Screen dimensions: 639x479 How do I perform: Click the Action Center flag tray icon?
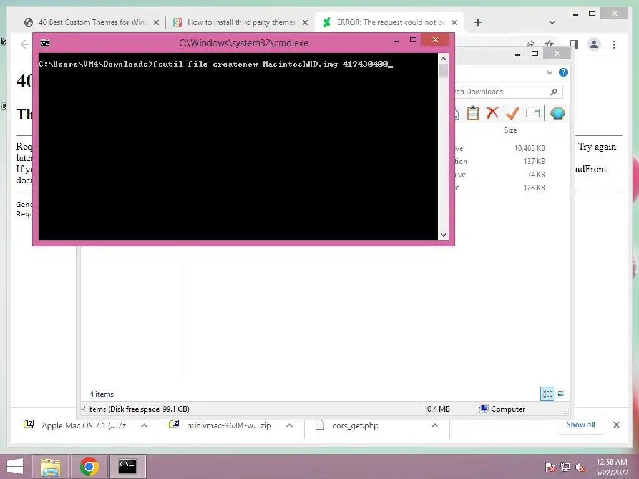pos(550,467)
